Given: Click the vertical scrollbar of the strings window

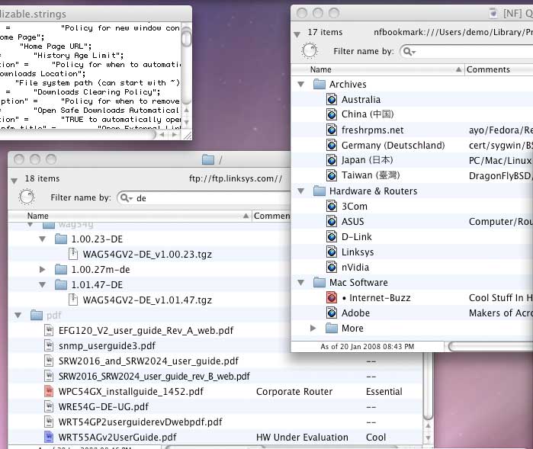Looking at the screenshot, I should pos(186,76).
